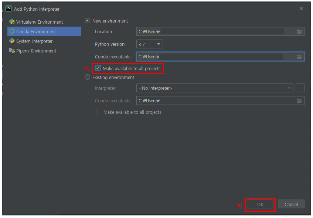The width and height of the screenshot is (313, 218).
Task: Open the Python version dropdown
Action: pyautogui.click(x=150, y=44)
